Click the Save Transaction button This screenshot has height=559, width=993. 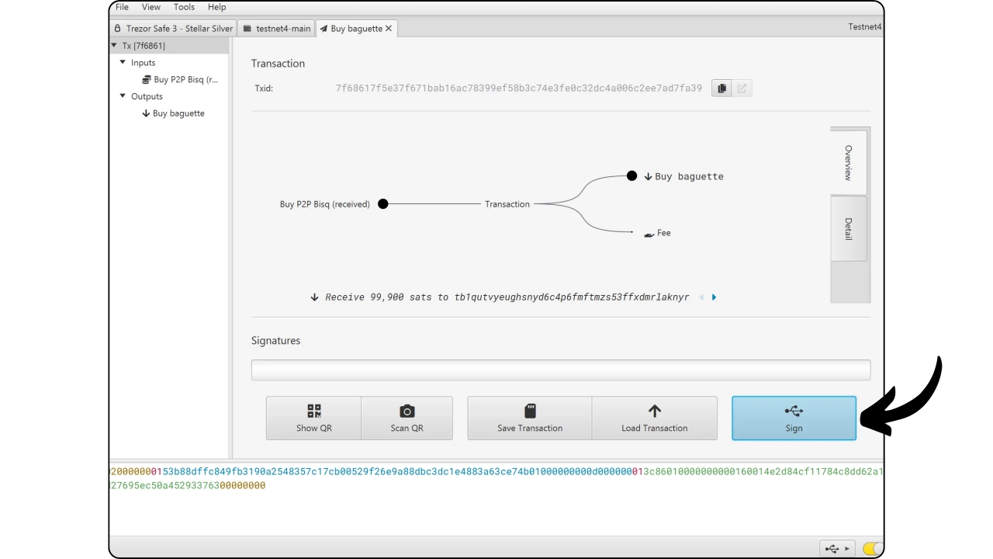(530, 418)
